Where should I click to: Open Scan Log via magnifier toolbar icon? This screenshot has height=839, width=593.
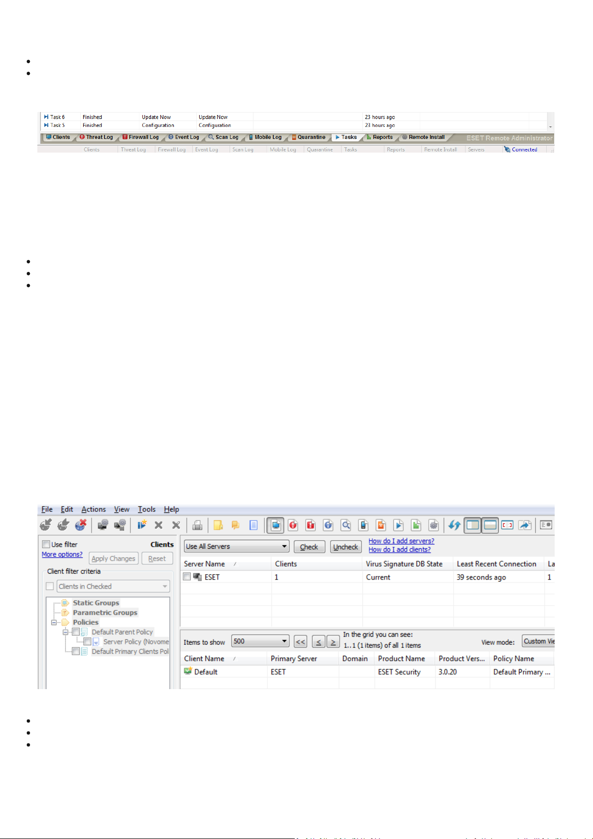pyautogui.click(x=346, y=525)
